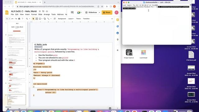Screen dimensions: 199x112
Task: Open the Add-ons menu
Action: (60, 15)
